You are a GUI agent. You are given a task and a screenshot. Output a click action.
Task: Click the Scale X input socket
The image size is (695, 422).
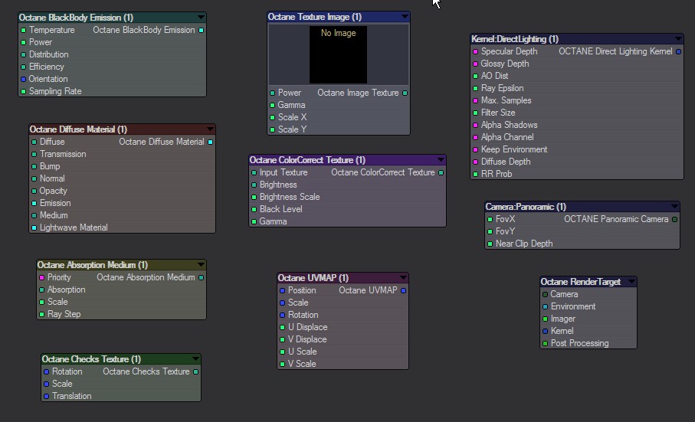273,118
